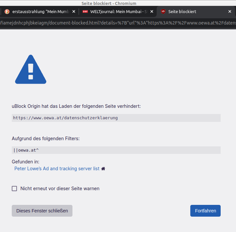Click the Gefunden in: label
236x232 pixels.
[25, 162]
